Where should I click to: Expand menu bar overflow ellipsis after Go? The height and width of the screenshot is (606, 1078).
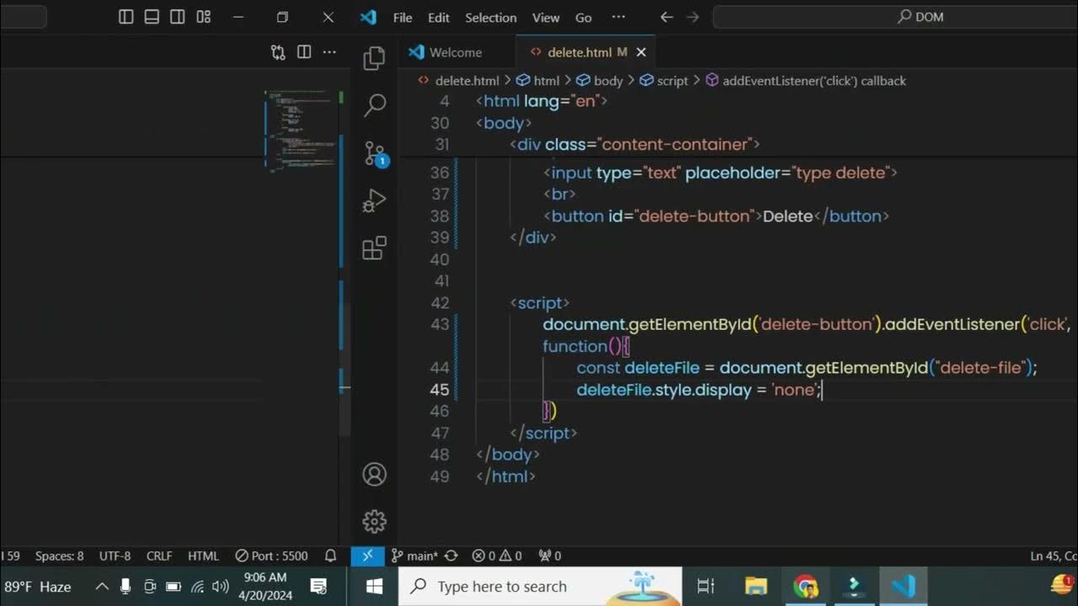coord(618,17)
